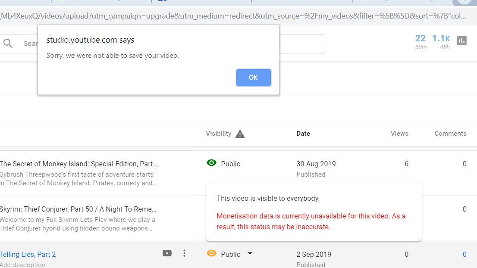Sort by the Visibility column header
Screen dimensions: 477x268
coord(218,134)
